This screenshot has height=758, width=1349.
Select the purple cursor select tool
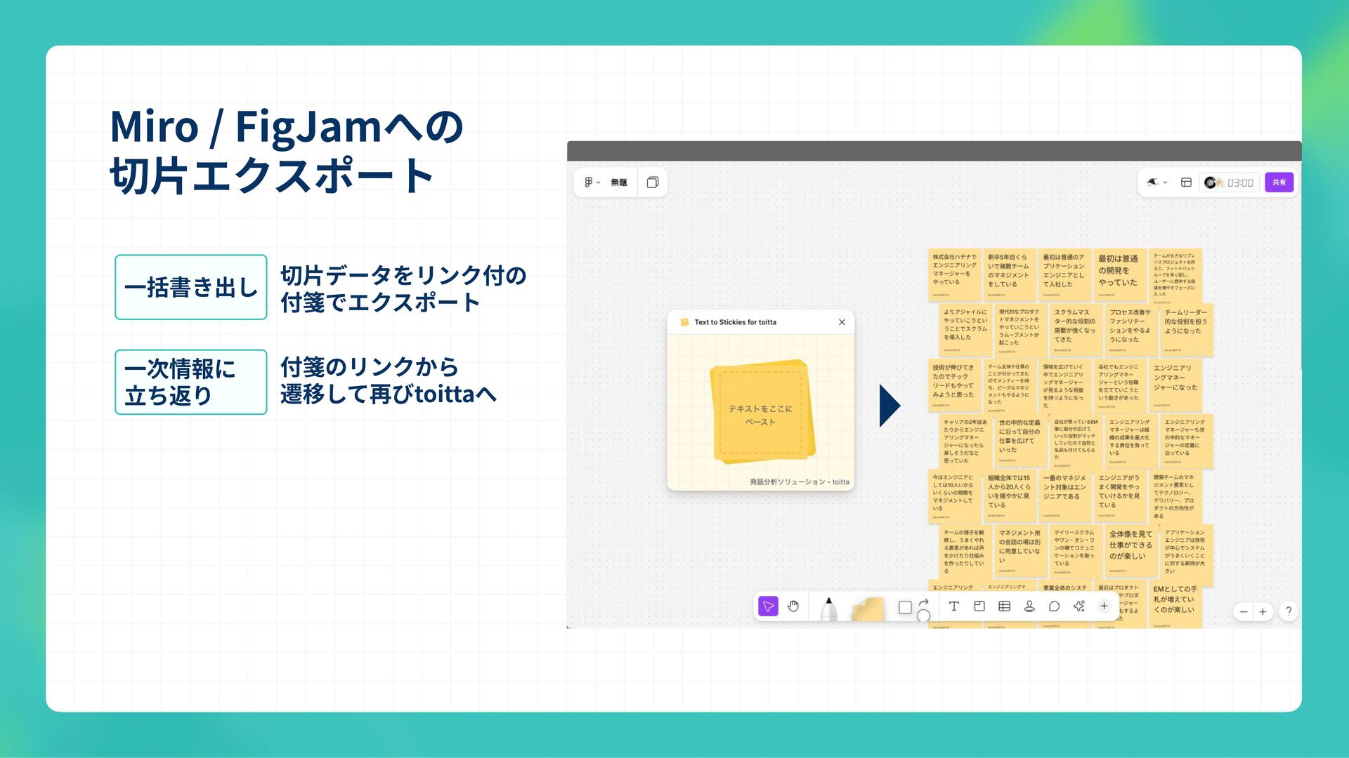tap(768, 606)
